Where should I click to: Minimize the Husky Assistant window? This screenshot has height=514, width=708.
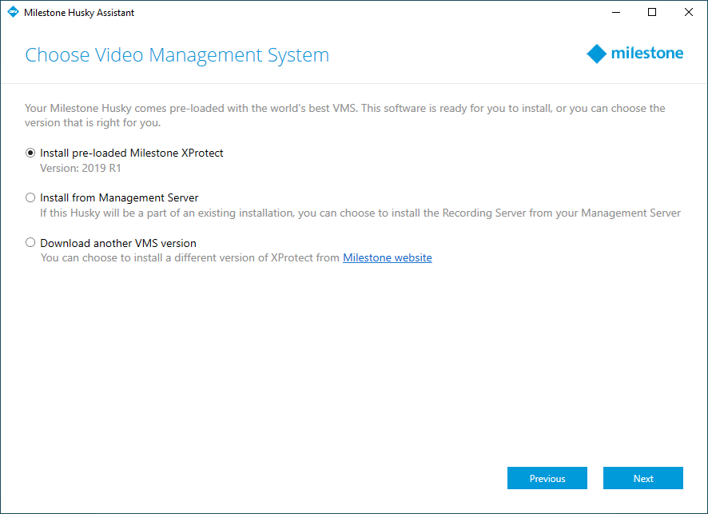[x=616, y=13]
